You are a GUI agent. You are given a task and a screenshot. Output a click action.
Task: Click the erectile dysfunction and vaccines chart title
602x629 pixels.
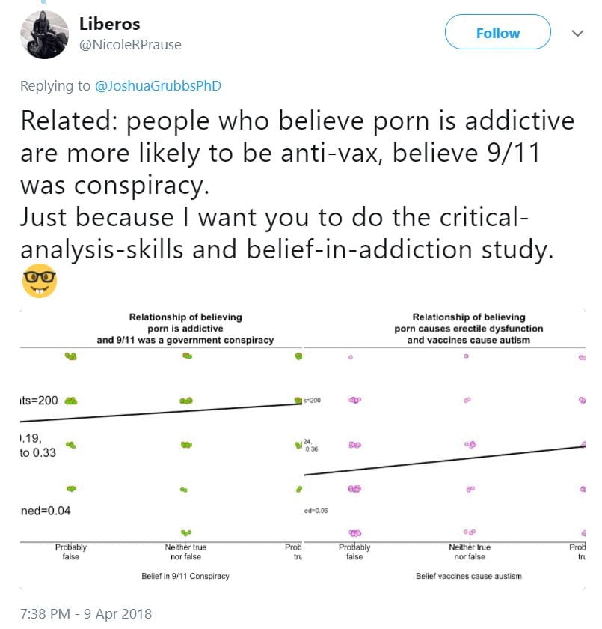(469, 329)
